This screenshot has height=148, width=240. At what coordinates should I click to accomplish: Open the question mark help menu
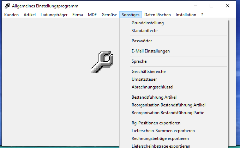pos(202,15)
